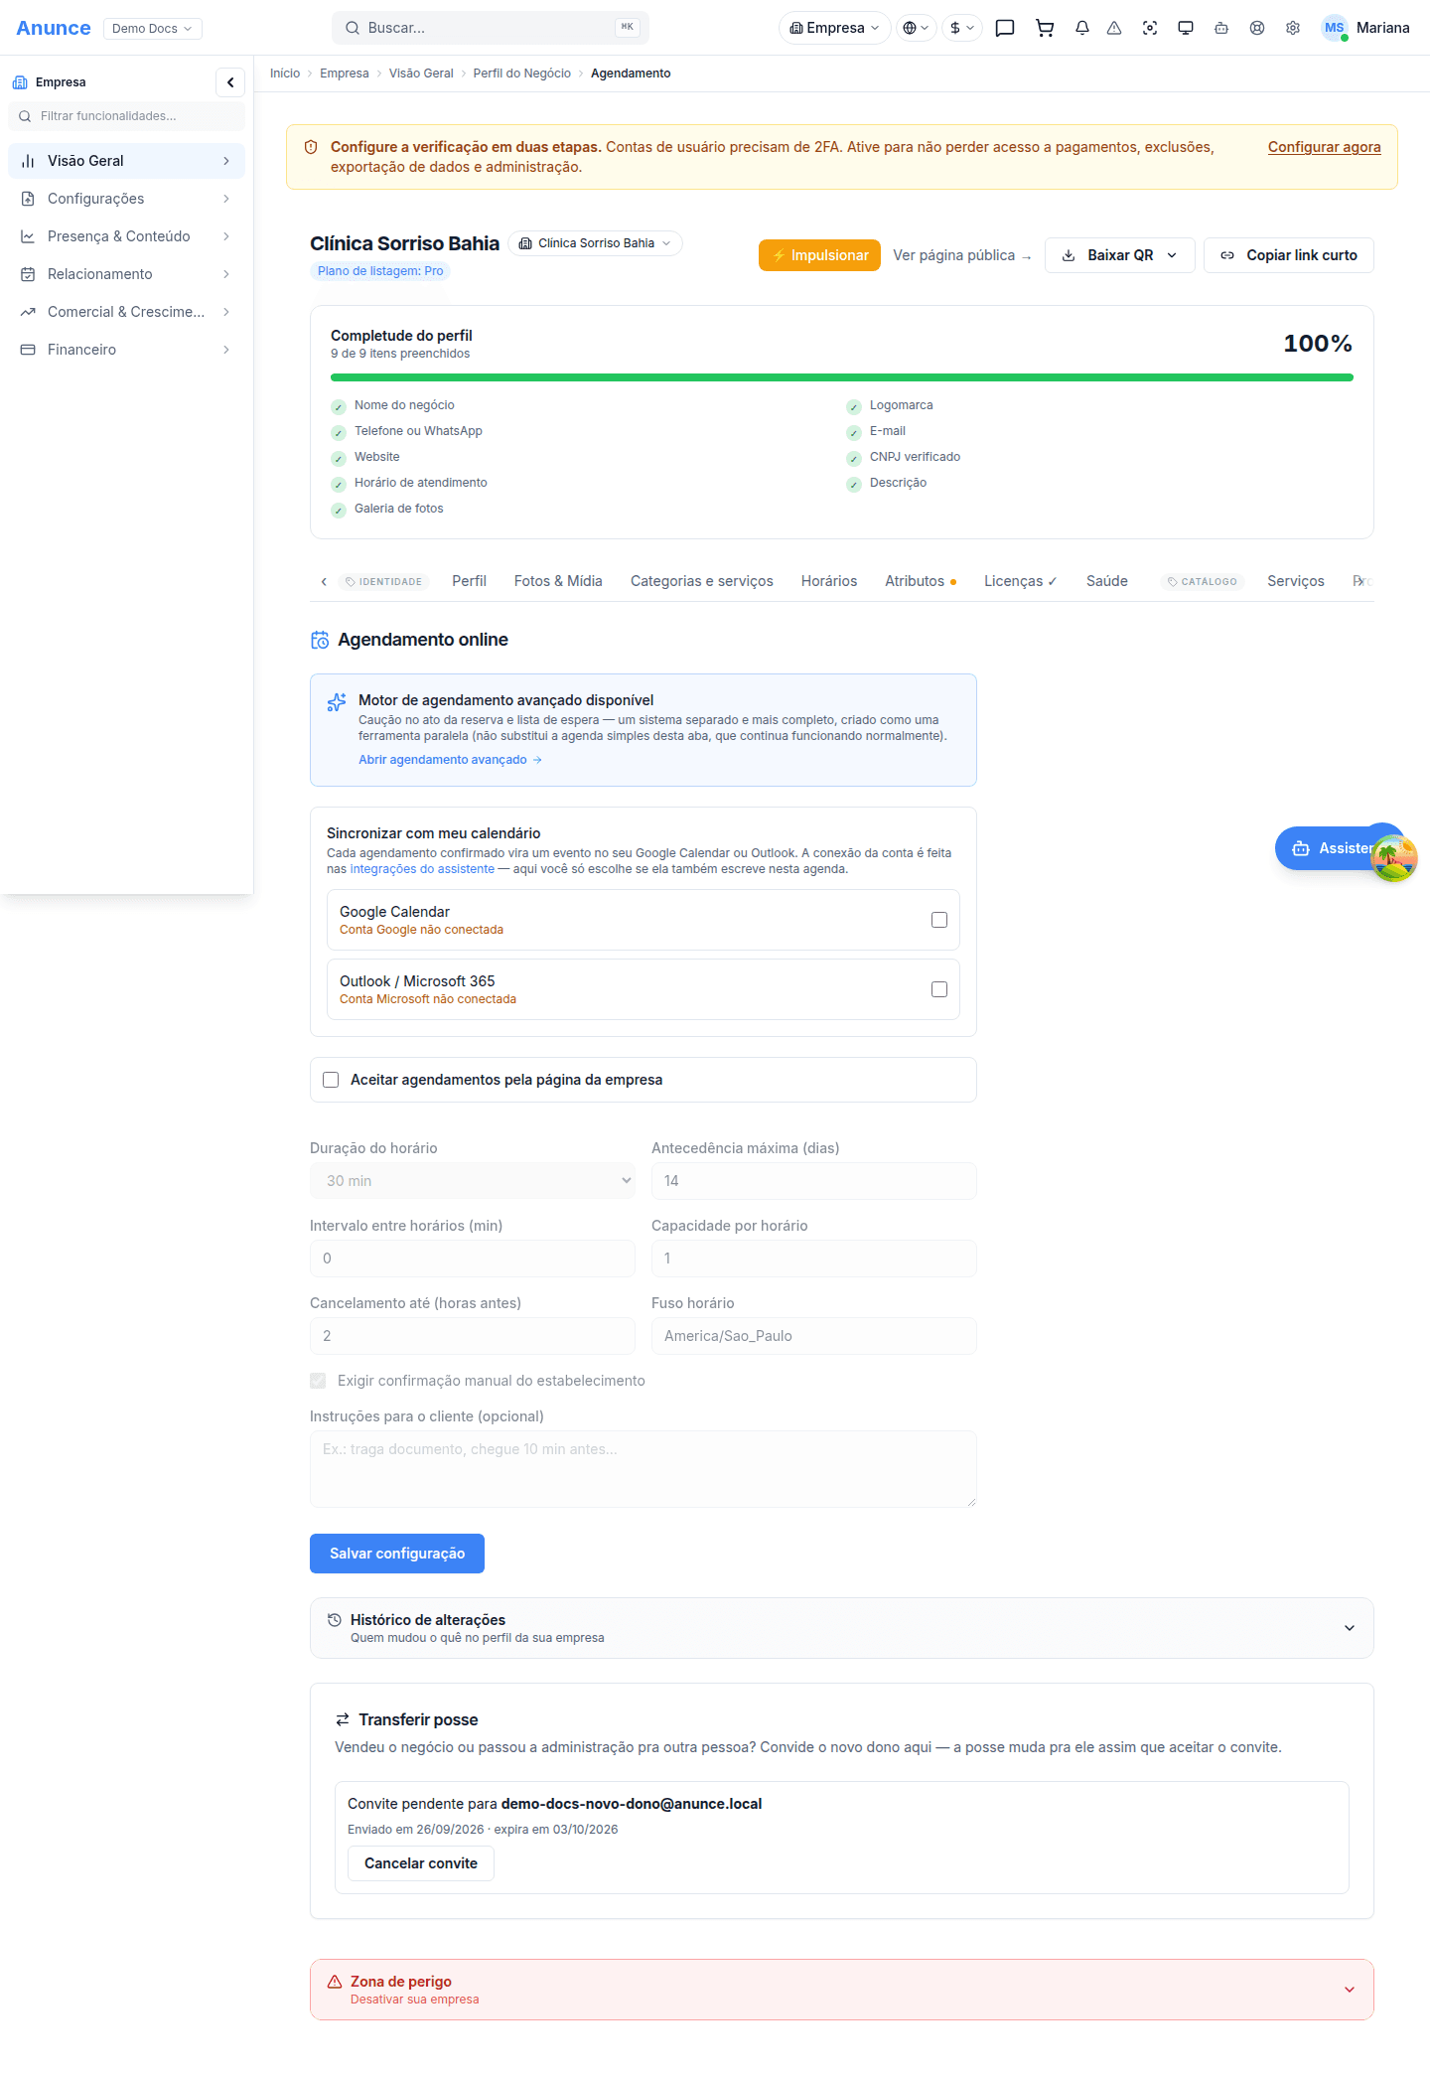Click the MS user avatar

coord(1334,28)
